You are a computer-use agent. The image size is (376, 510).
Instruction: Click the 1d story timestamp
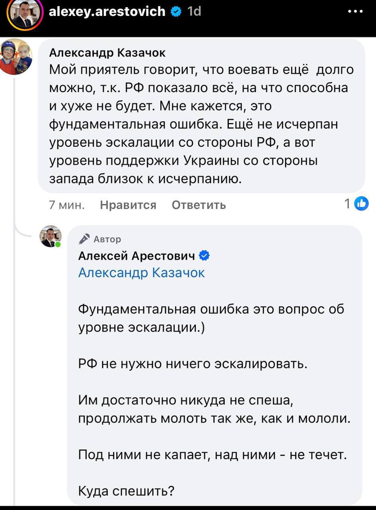[x=194, y=12]
